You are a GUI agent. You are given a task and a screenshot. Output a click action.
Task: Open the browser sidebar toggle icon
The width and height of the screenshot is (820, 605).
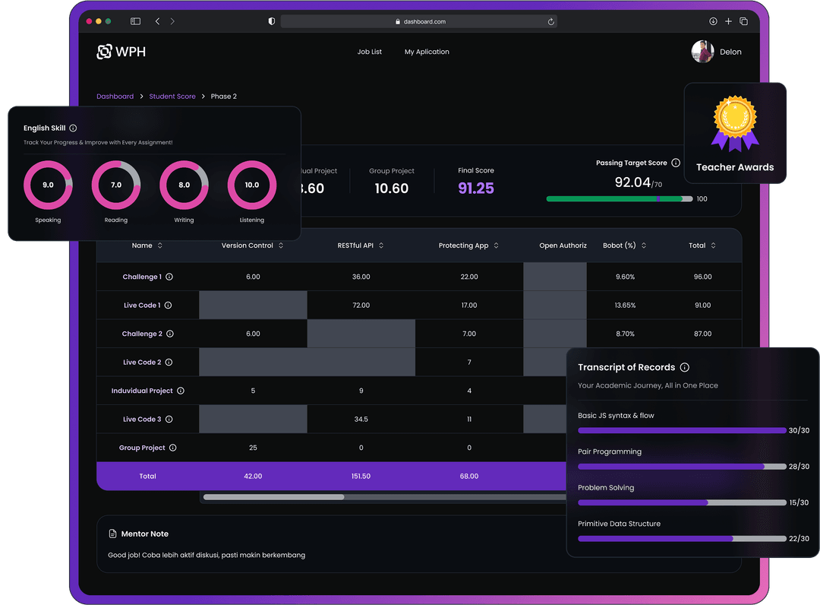point(135,21)
